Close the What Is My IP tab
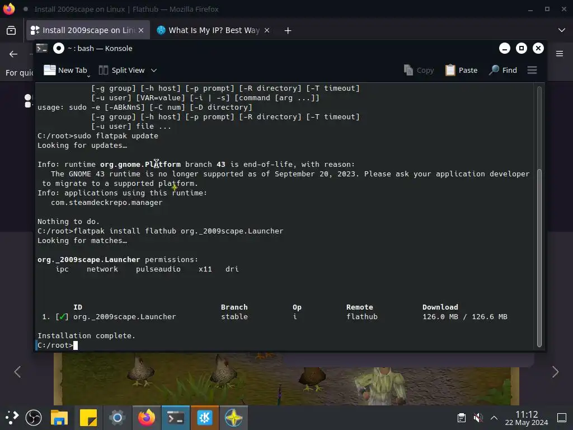573x430 pixels. 267,30
